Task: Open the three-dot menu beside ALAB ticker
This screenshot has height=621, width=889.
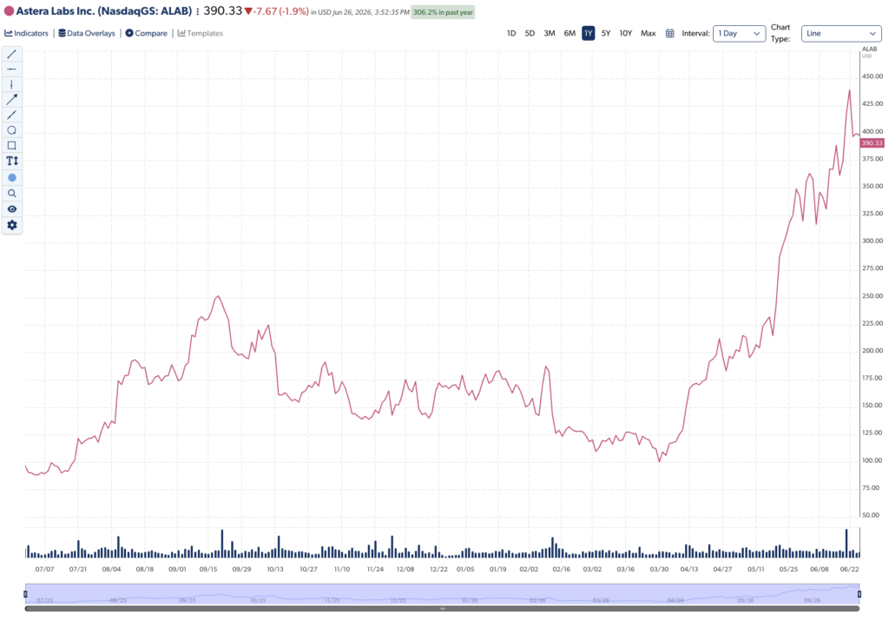Action: click(197, 12)
